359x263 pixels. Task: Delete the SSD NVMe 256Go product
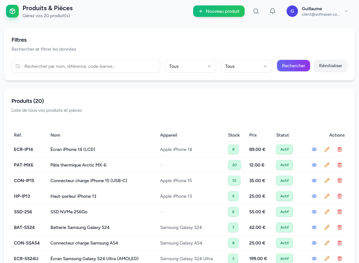tap(339, 212)
